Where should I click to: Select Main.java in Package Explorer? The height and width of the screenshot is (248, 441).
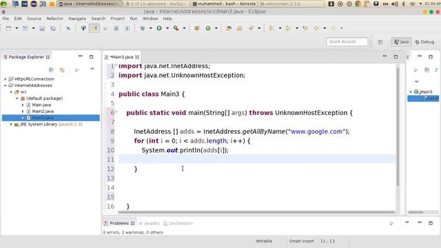point(41,105)
